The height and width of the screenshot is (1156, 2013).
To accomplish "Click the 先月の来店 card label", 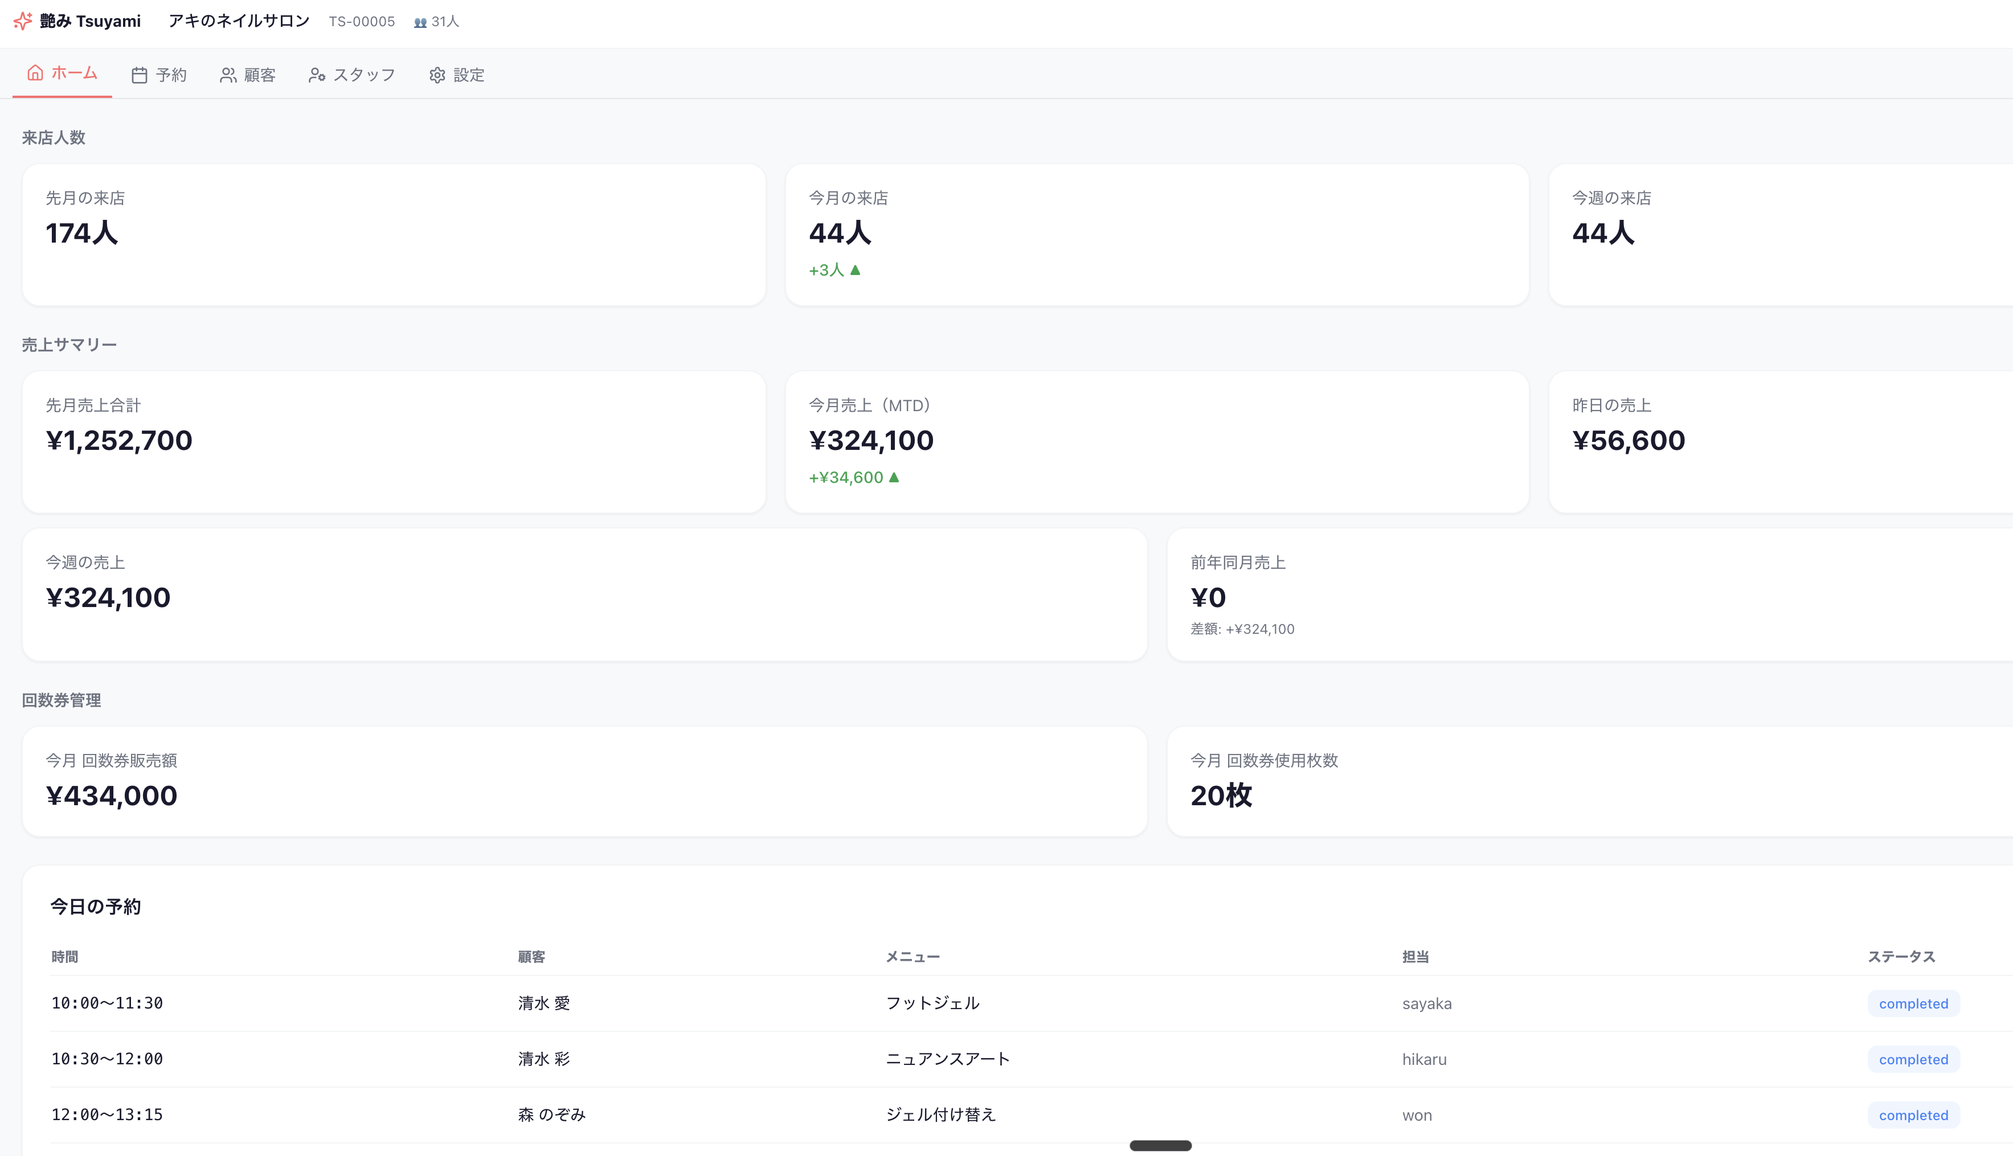I will tap(86, 198).
